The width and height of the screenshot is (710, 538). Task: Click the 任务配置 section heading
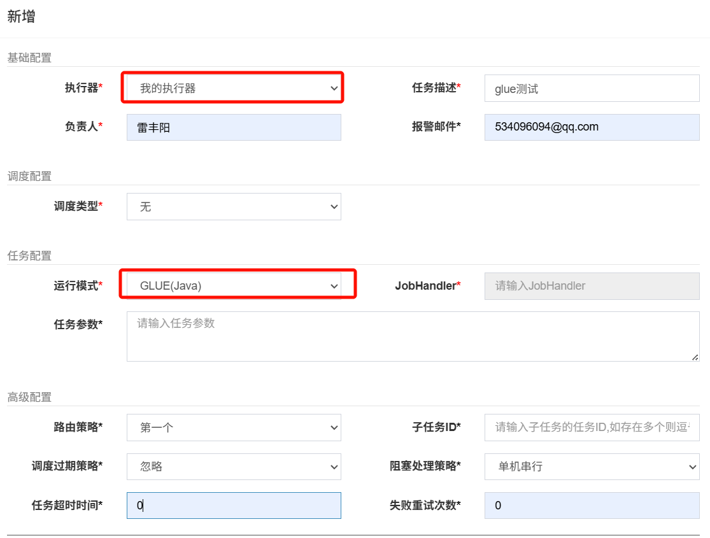click(29, 256)
